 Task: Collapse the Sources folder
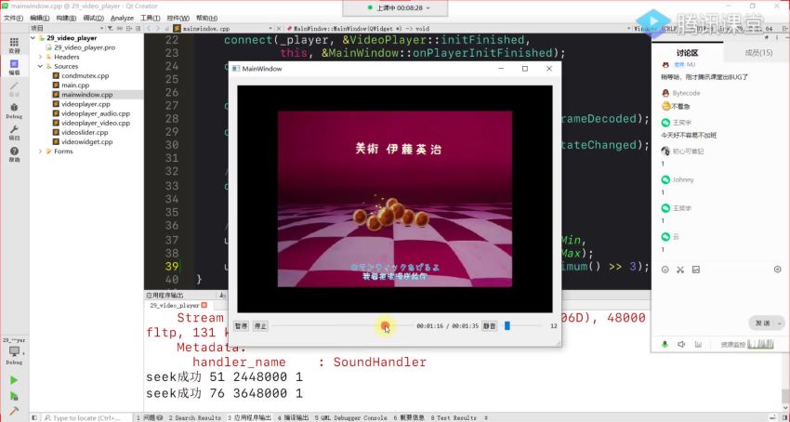click(40, 66)
